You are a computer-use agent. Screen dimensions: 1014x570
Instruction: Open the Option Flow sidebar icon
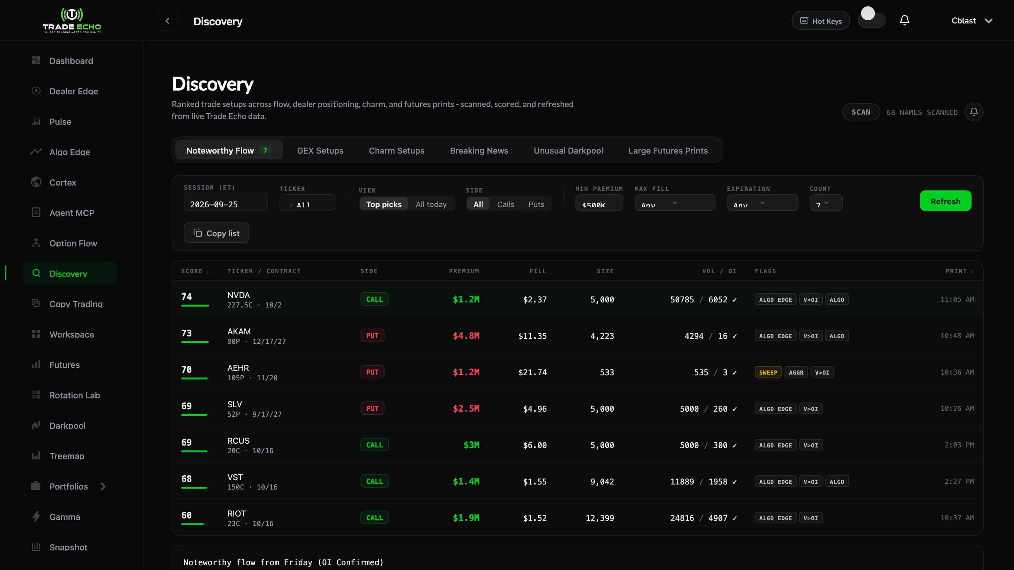click(x=36, y=243)
